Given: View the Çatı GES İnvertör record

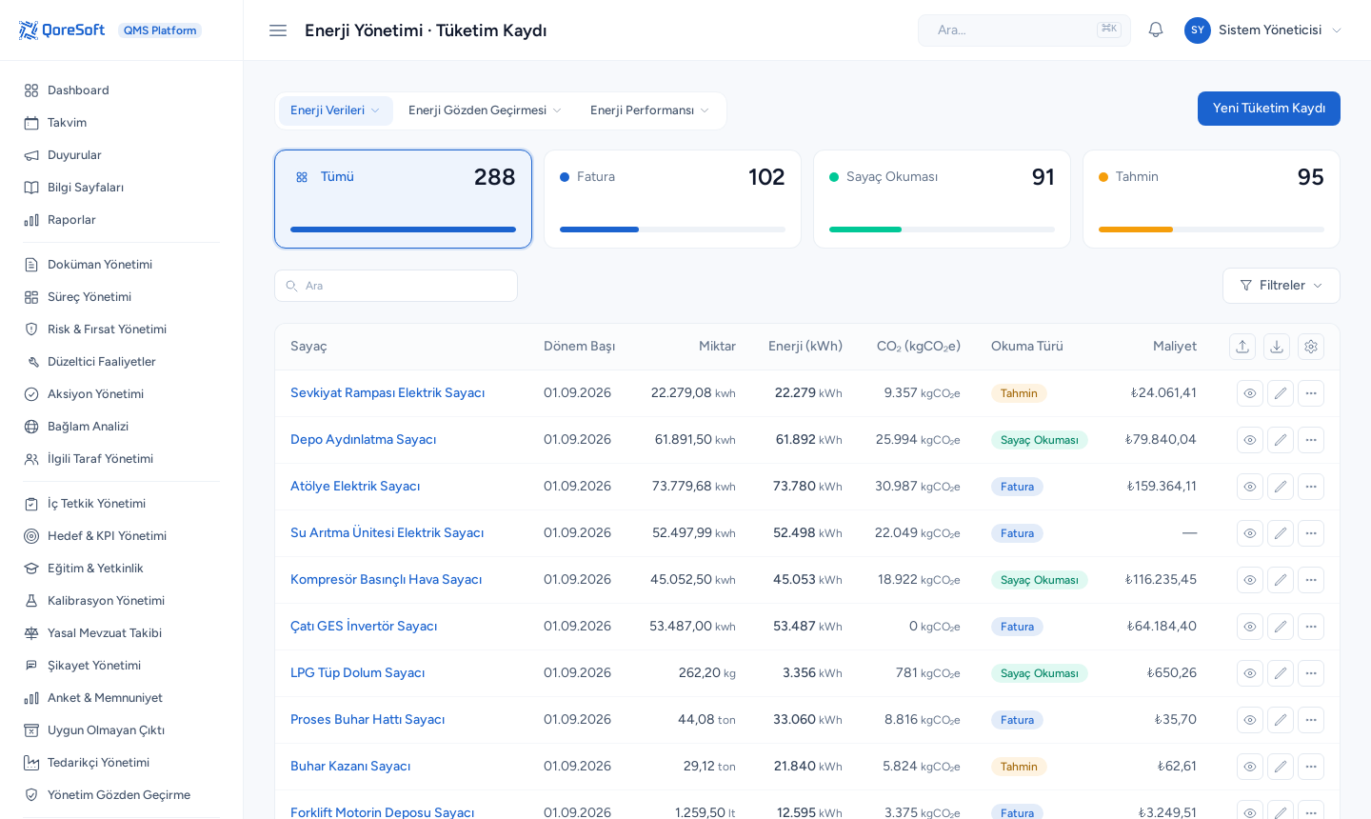Looking at the screenshot, I should tap(1250, 627).
